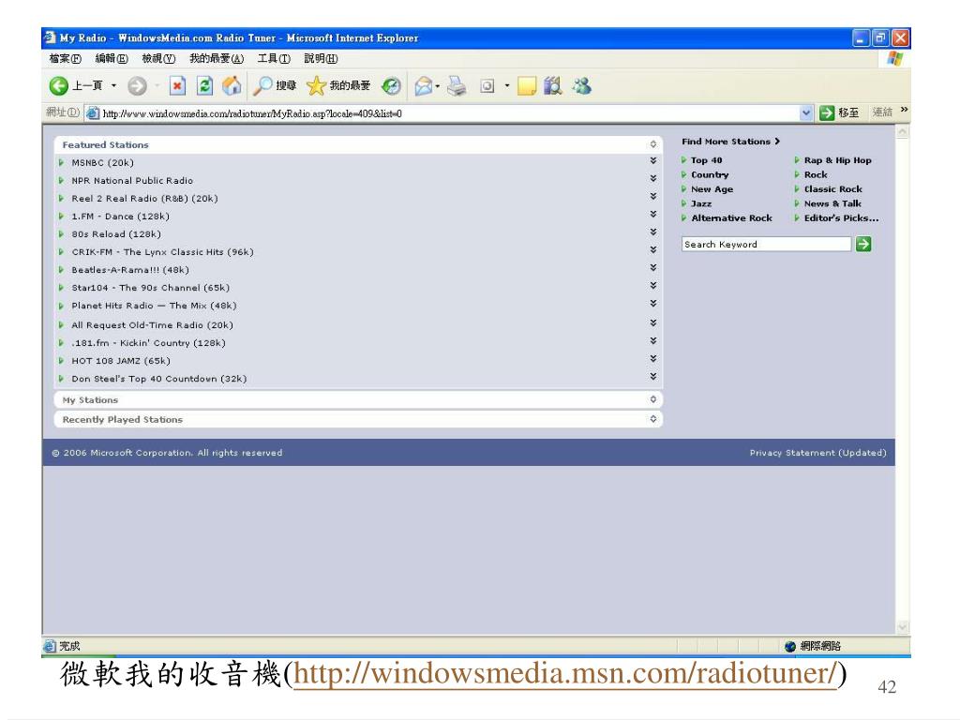Refresh the page with green arrows icon

(x=204, y=85)
